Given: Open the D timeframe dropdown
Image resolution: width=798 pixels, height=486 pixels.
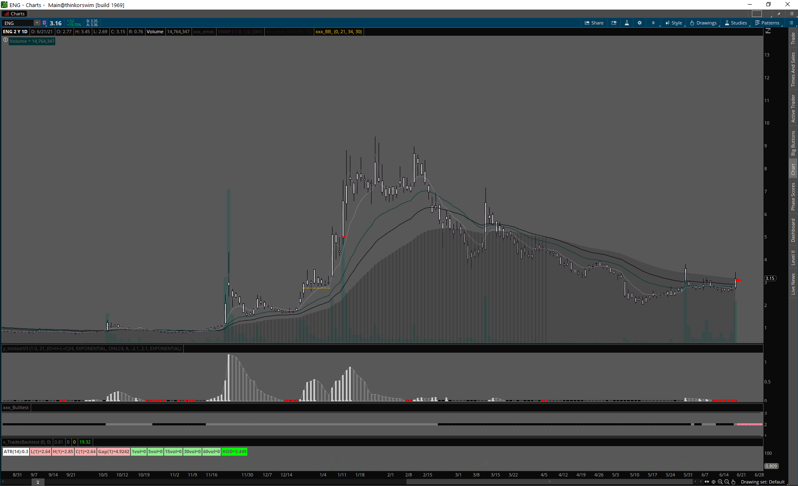Looking at the screenshot, I should click(x=654, y=23).
